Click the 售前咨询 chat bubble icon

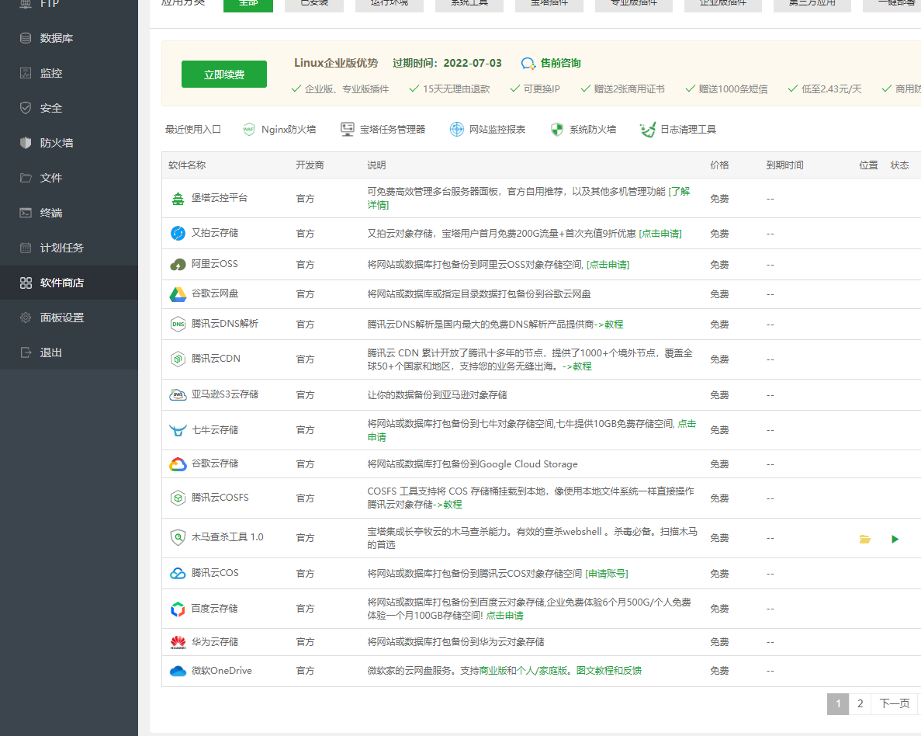click(x=528, y=63)
